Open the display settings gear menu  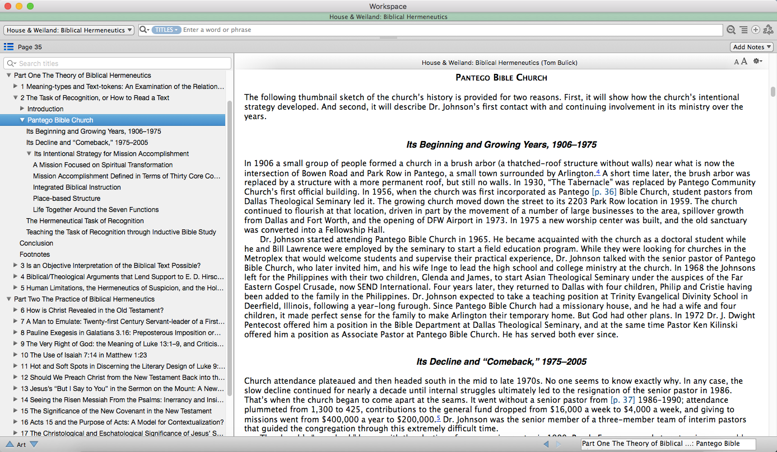click(758, 62)
